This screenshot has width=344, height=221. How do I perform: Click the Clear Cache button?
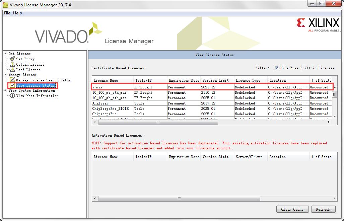click(x=292, y=209)
